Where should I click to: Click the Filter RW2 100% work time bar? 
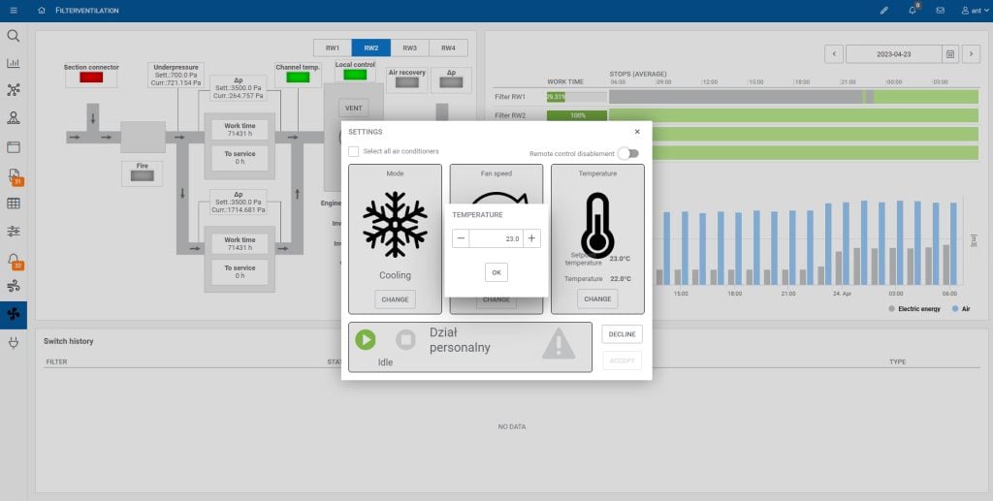[577, 115]
